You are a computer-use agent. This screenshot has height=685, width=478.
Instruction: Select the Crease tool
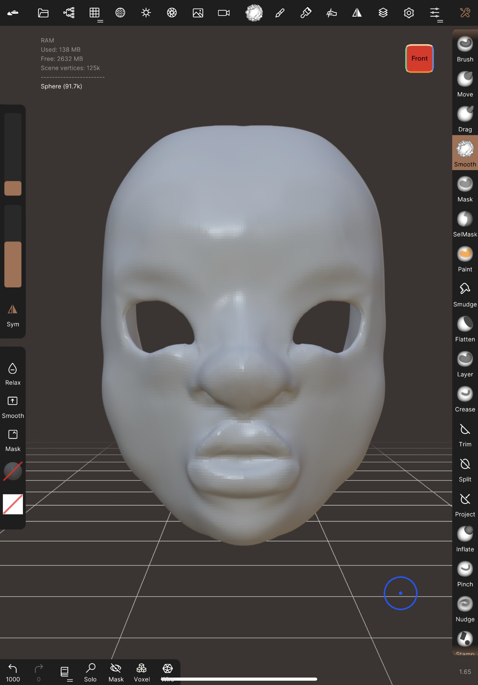465,399
